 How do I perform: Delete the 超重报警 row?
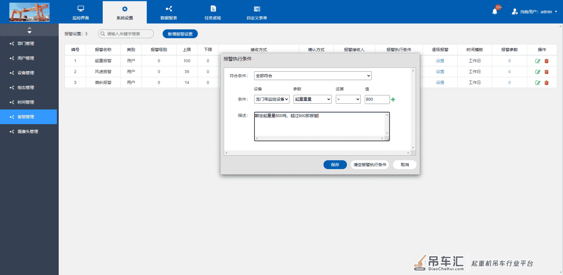coord(547,61)
